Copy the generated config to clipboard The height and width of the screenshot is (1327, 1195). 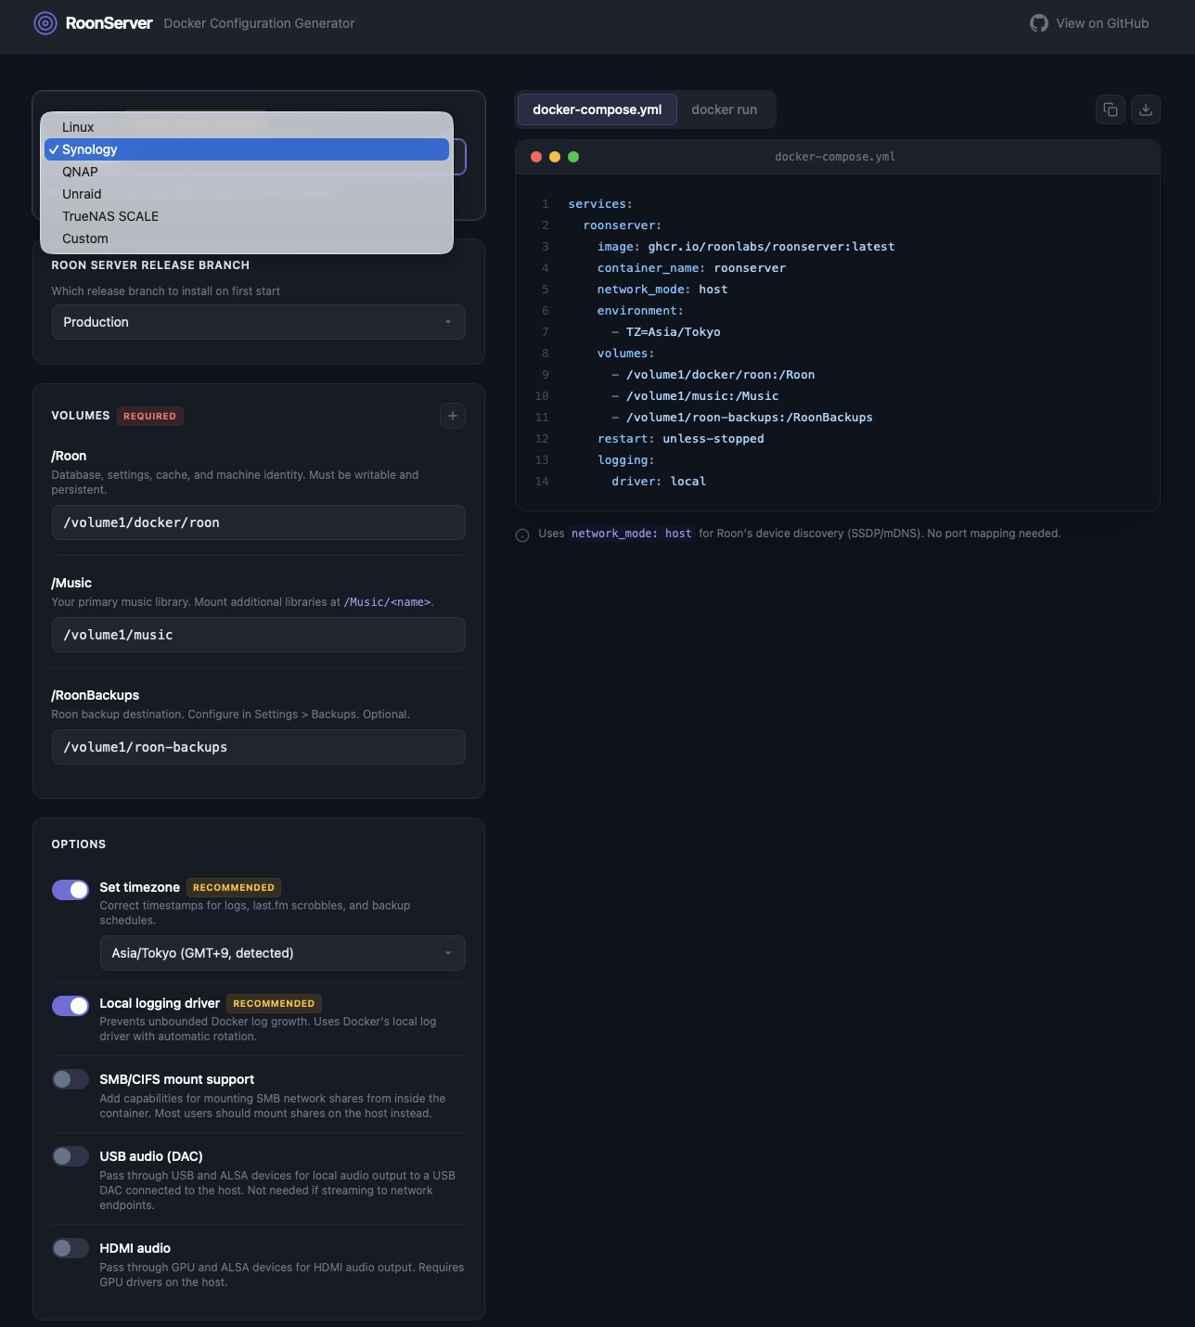point(1111,110)
